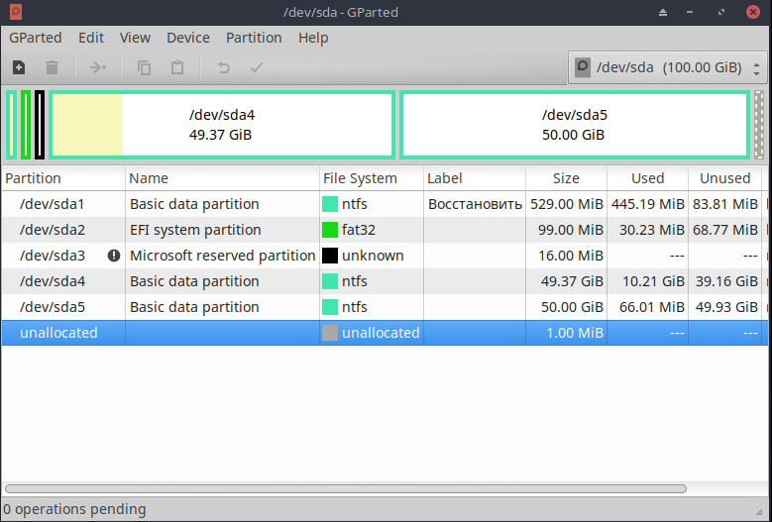Select the /dev/sda5 block in disk map
This screenshot has width=772, height=522.
(x=574, y=125)
